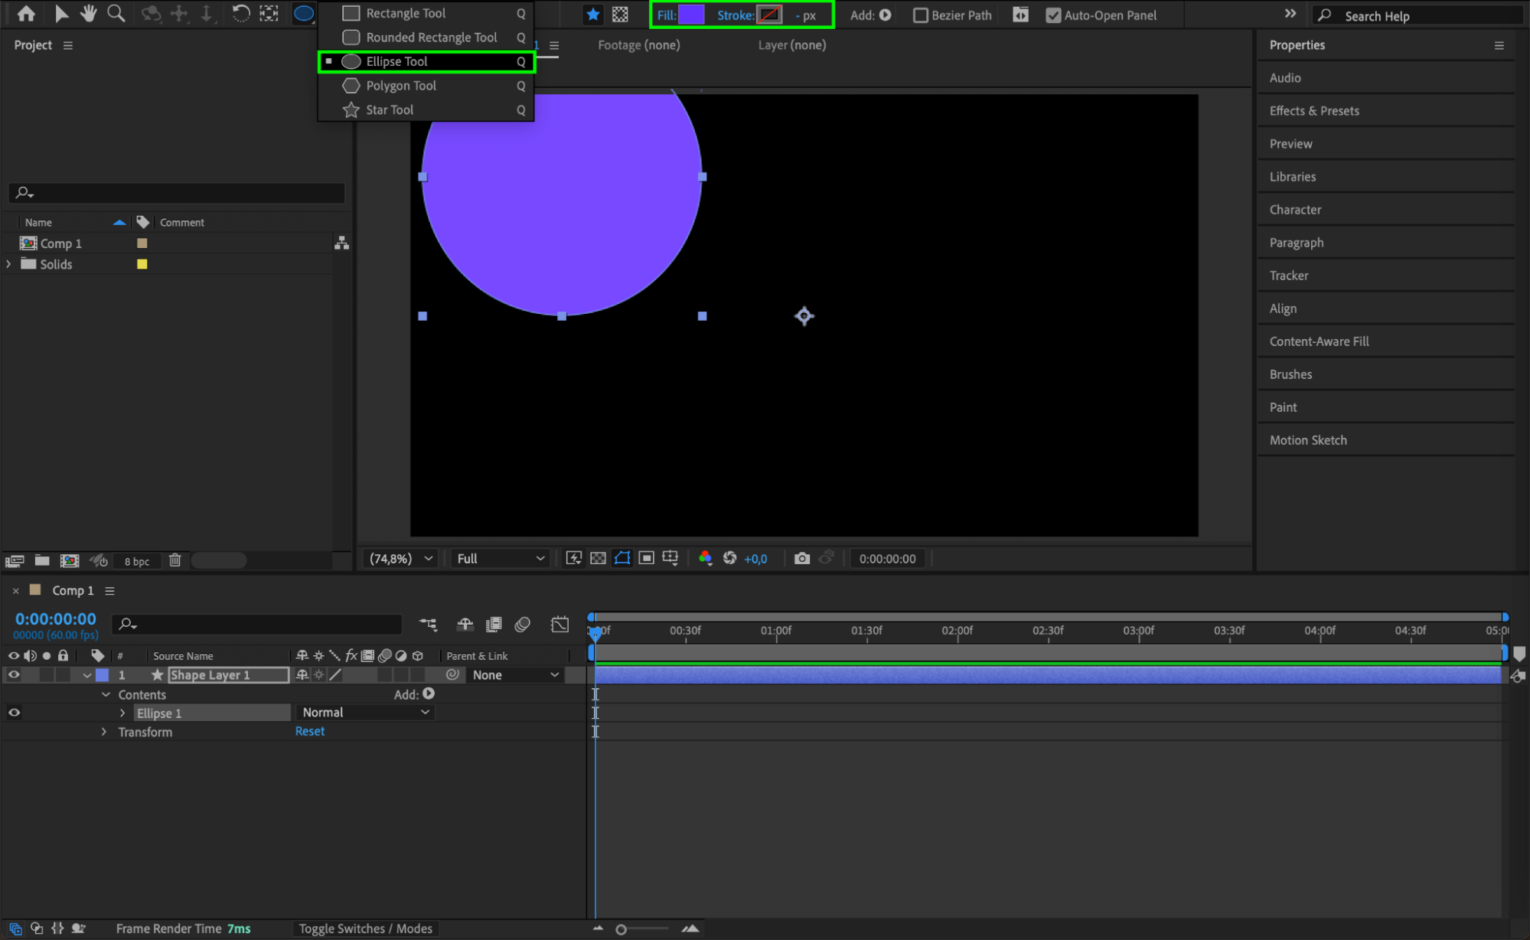Viewport: 1530px width, 940px height.
Task: Hide Shape Layer 1 with eye icon
Action: click(x=14, y=675)
